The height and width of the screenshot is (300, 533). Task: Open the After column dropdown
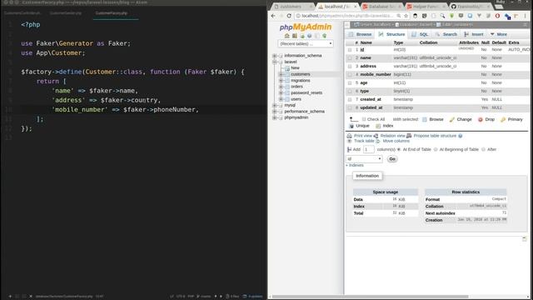364,159
